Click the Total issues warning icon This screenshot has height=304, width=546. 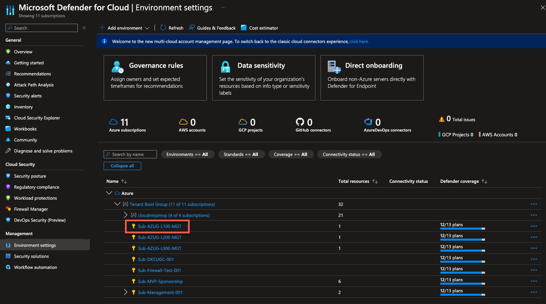442,119
